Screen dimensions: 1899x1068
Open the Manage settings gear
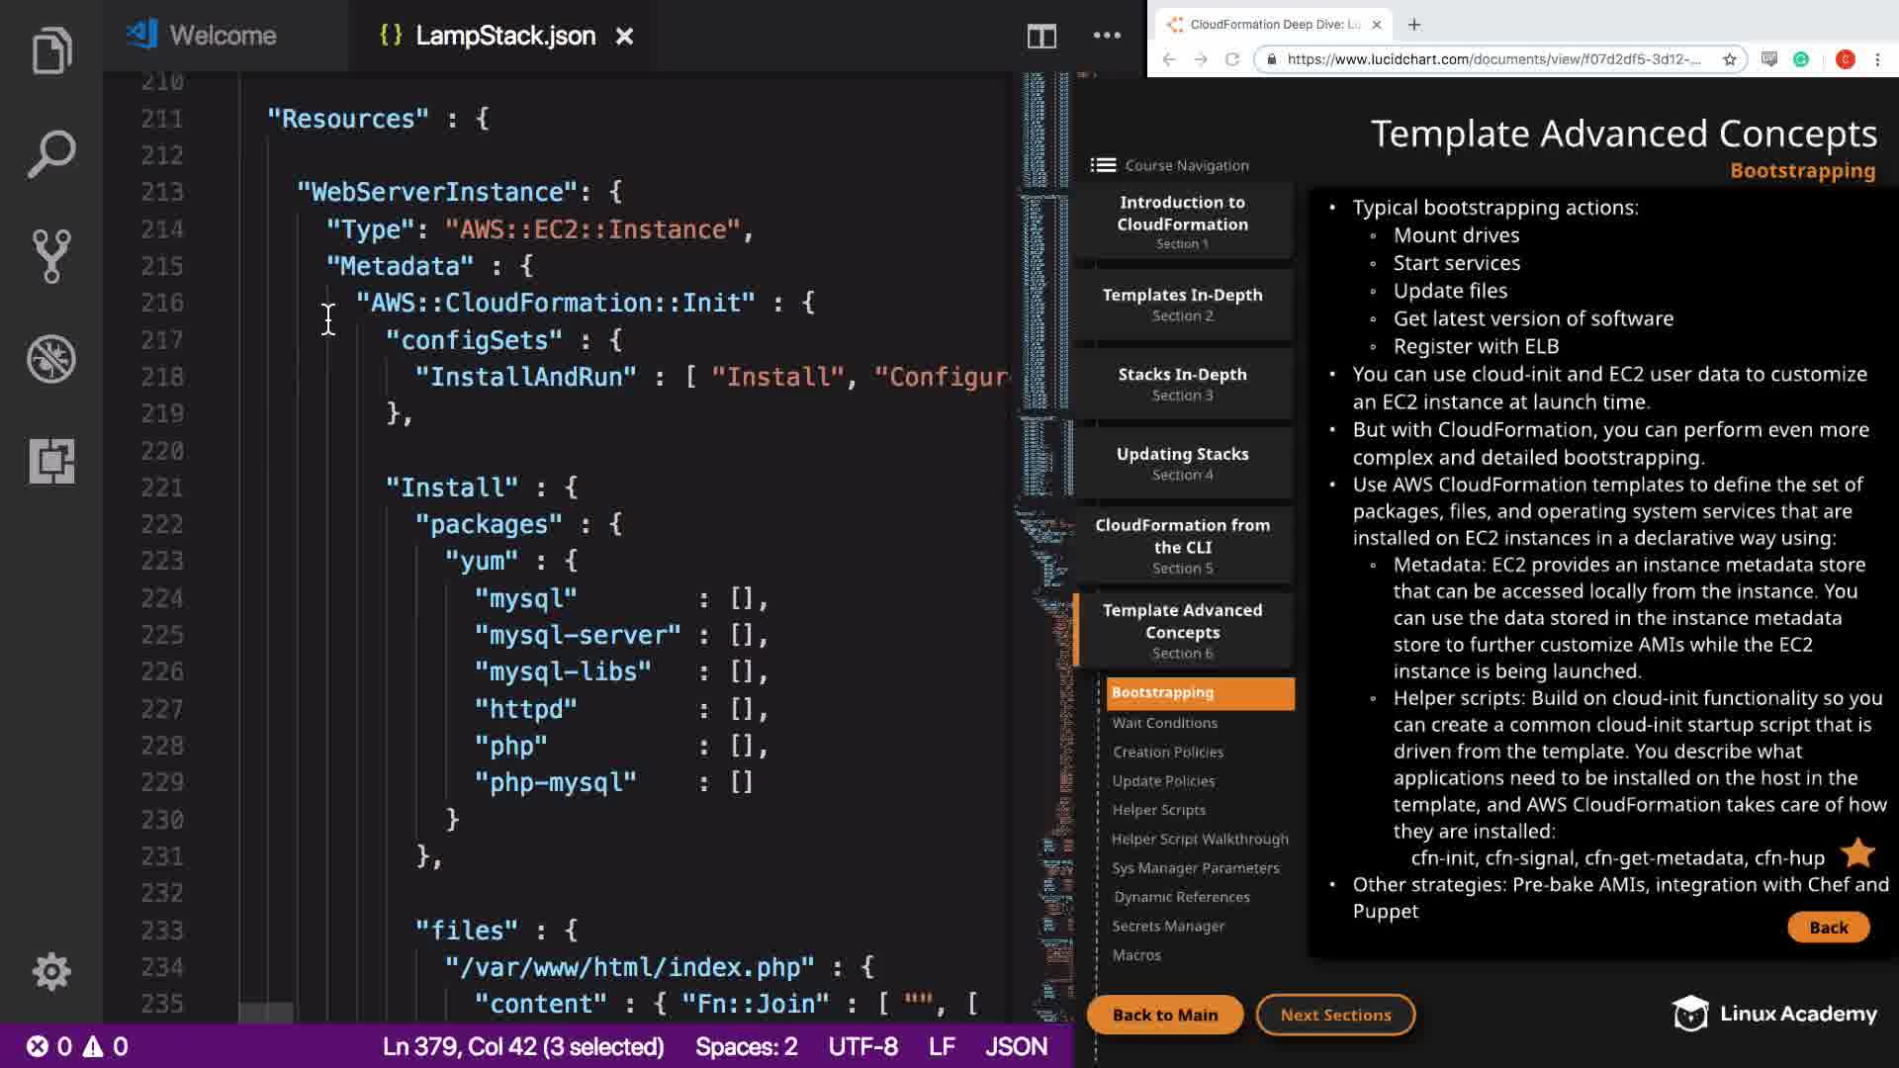point(51,971)
